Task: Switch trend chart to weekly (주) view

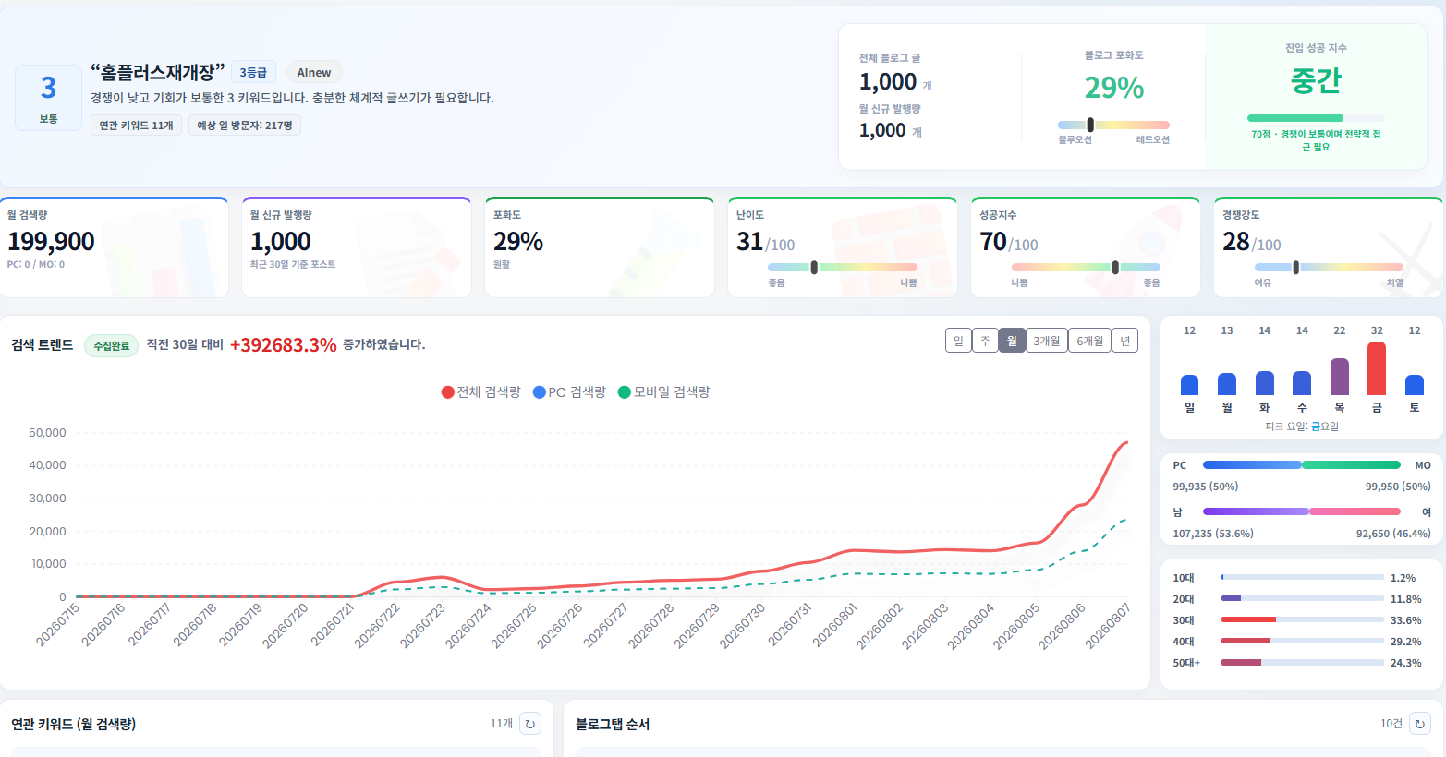Action: 985,341
